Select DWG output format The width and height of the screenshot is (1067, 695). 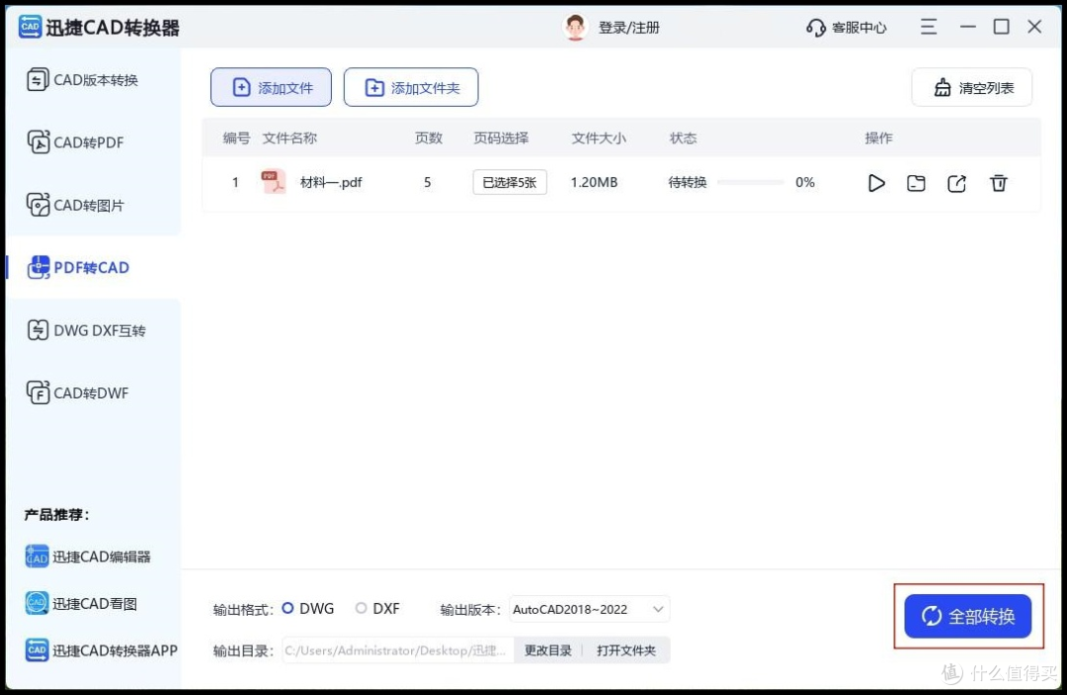click(307, 609)
